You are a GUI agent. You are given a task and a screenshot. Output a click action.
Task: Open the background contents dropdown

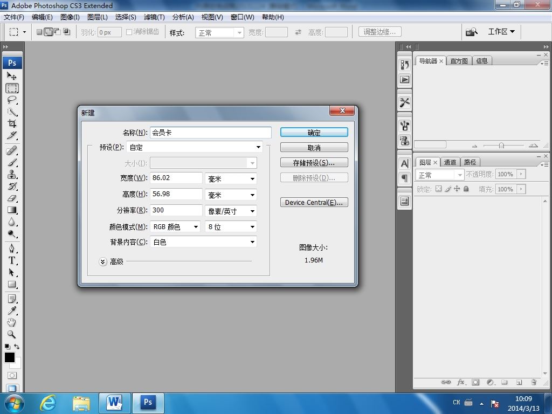pyautogui.click(x=203, y=242)
